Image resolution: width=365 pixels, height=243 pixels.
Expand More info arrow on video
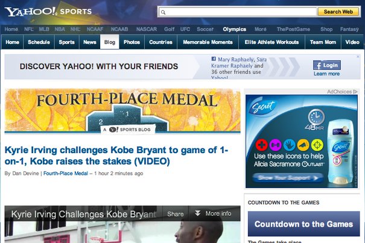198,213
